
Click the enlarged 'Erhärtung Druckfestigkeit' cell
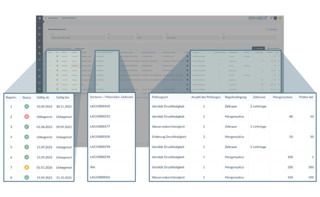(x=169, y=137)
